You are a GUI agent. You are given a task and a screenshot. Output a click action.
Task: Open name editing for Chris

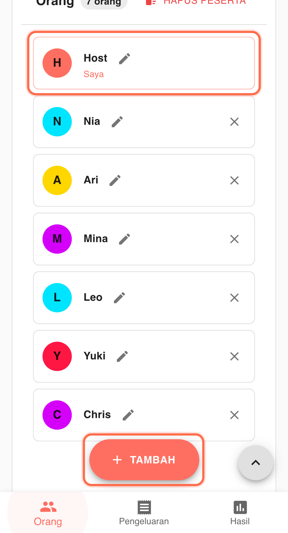[128, 415]
